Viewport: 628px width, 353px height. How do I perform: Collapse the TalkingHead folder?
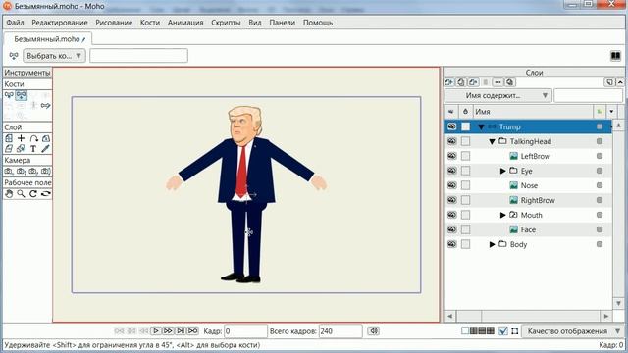pos(493,141)
